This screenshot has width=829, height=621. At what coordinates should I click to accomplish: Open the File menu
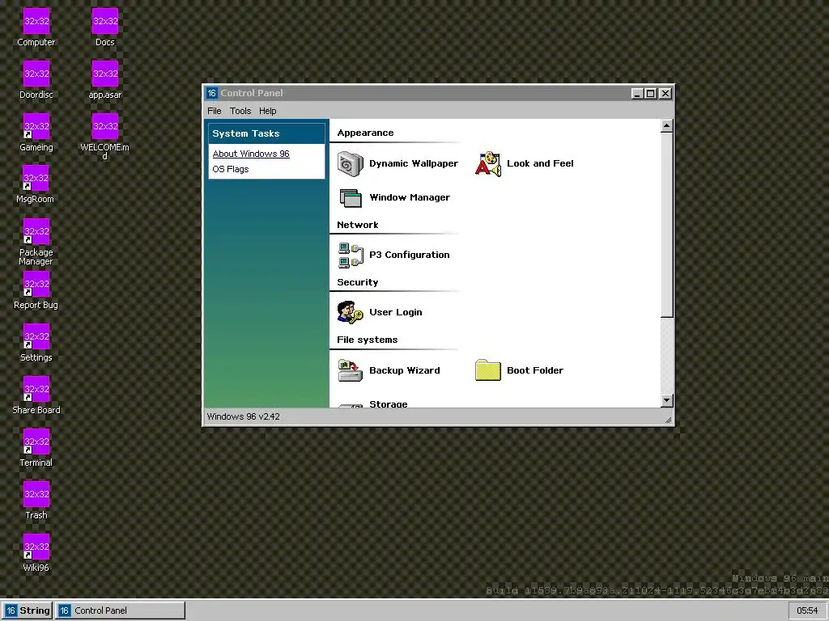[214, 111]
